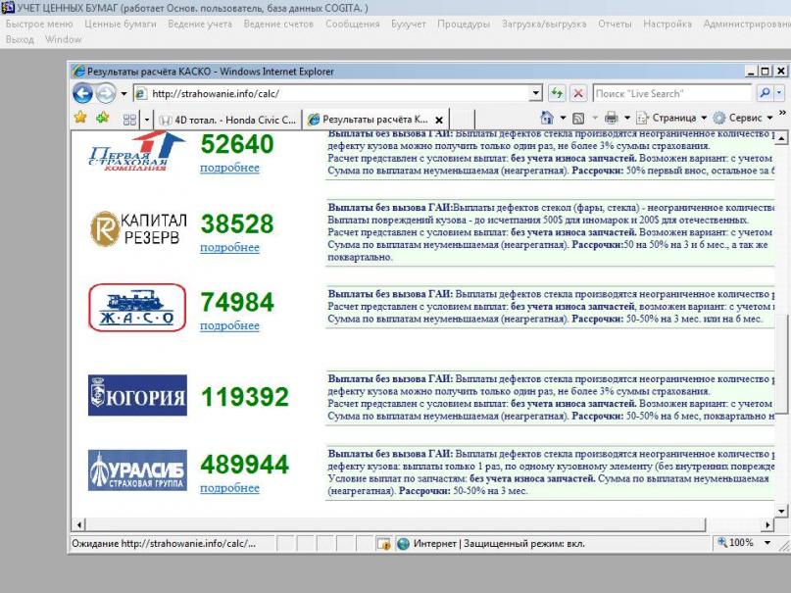The height and width of the screenshot is (593, 791).
Task: Click Югория company logo
Action: coord(137,395)
